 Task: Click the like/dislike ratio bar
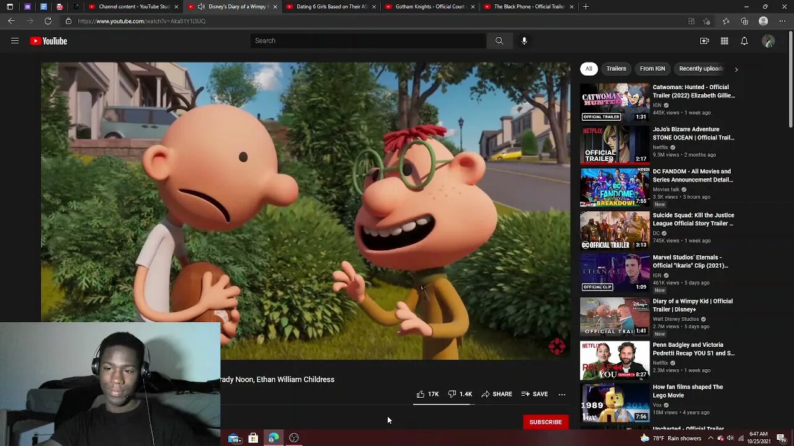click(444, 404)
